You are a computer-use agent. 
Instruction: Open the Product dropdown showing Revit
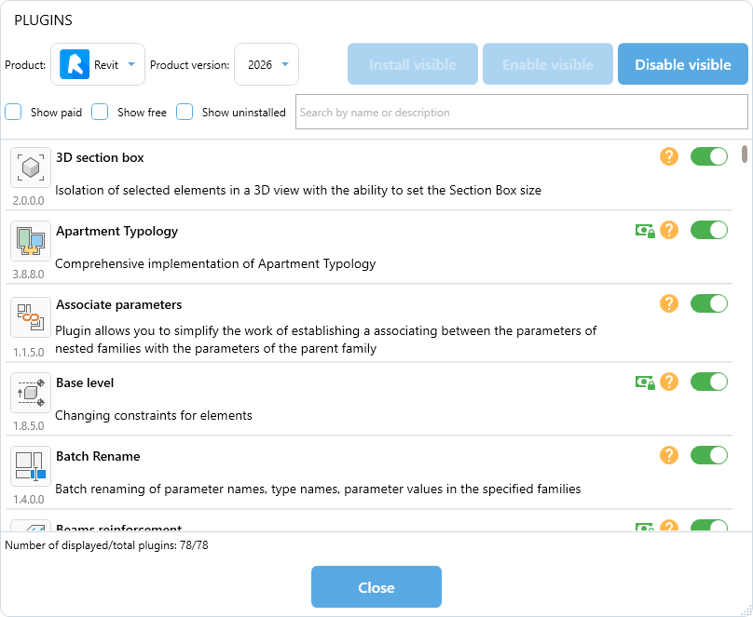coord(98,65)
